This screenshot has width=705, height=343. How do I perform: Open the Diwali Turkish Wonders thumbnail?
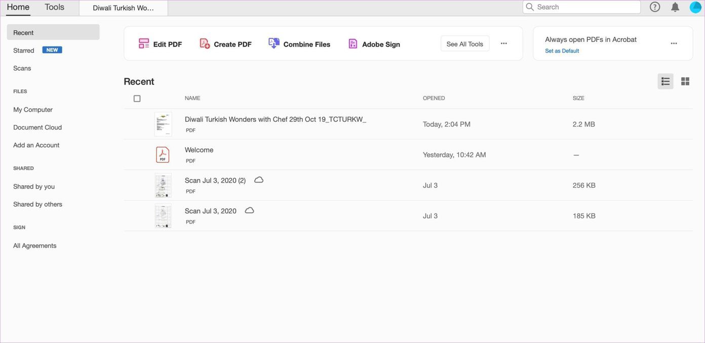tap(163, 124)
